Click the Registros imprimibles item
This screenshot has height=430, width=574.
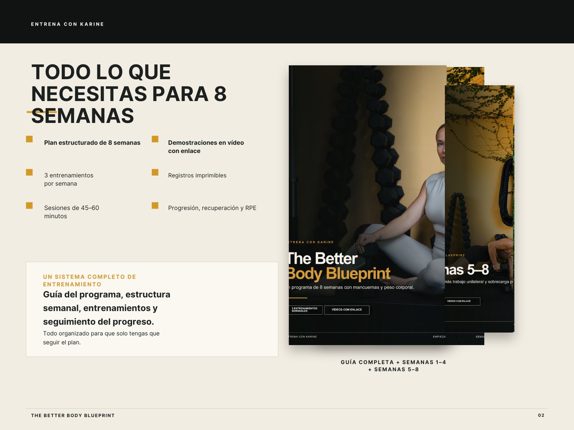click(x=197, y=175)
